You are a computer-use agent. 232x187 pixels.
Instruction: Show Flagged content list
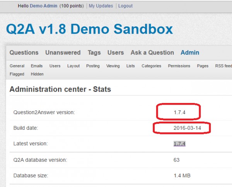click(17, 74)
